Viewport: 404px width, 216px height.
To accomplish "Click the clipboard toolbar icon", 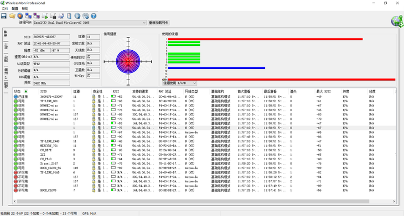I will pyautogui.click(x=69, y=16).
